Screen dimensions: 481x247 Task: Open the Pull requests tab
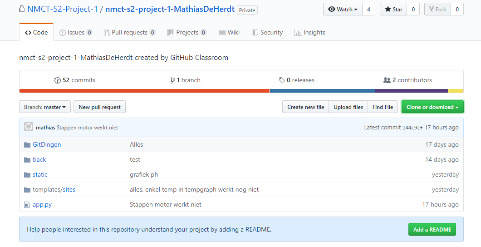tap(130, 32)
